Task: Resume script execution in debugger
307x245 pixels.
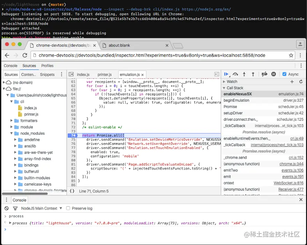Action: pos(227,74)
